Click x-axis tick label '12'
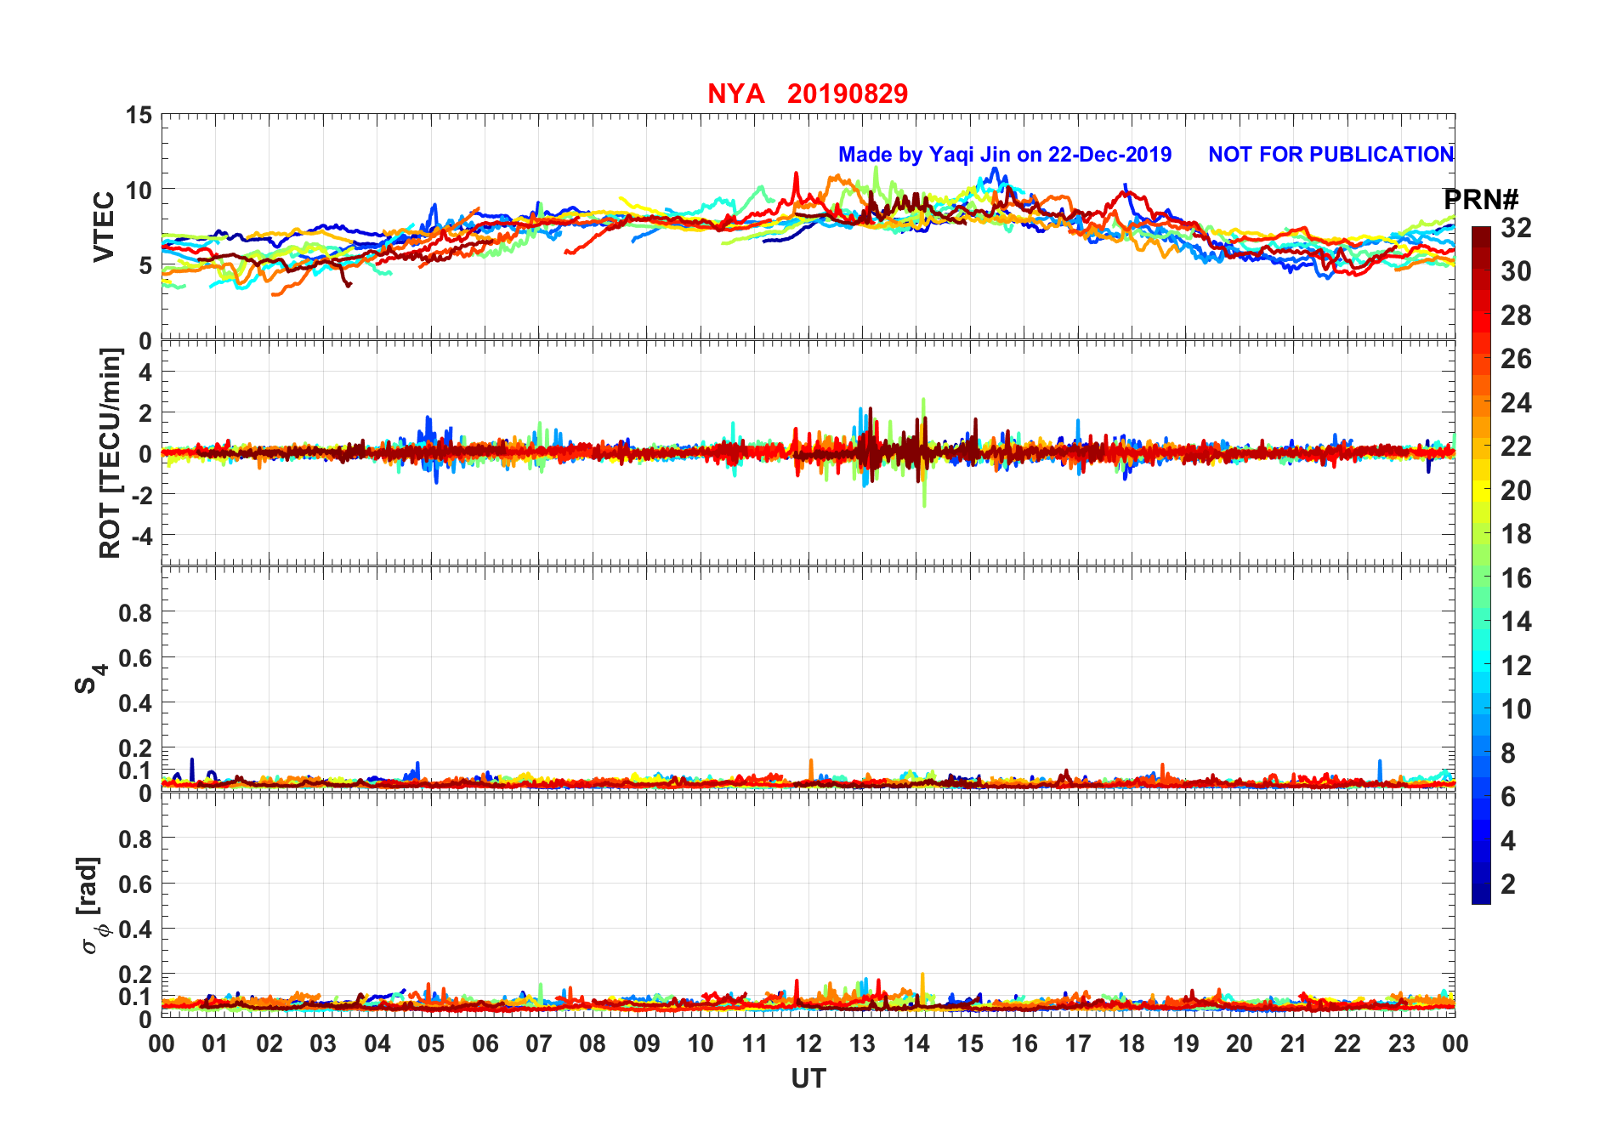Image resolution: width=1617 pixels, height=1131 pixels. point(808,1043)
